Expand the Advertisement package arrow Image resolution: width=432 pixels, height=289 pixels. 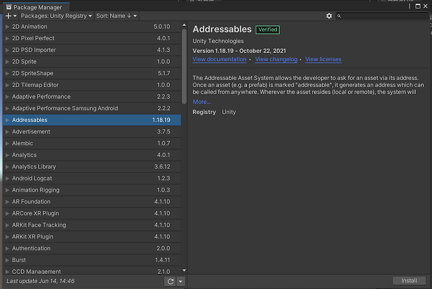tap(7, 132)
